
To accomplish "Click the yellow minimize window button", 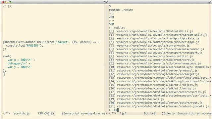I will pyautogui.click(x=6, y=2).
